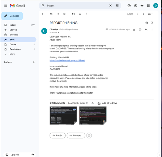
Task: Open the Gemini sparkle icon
Action: click(x=142, y=6)
